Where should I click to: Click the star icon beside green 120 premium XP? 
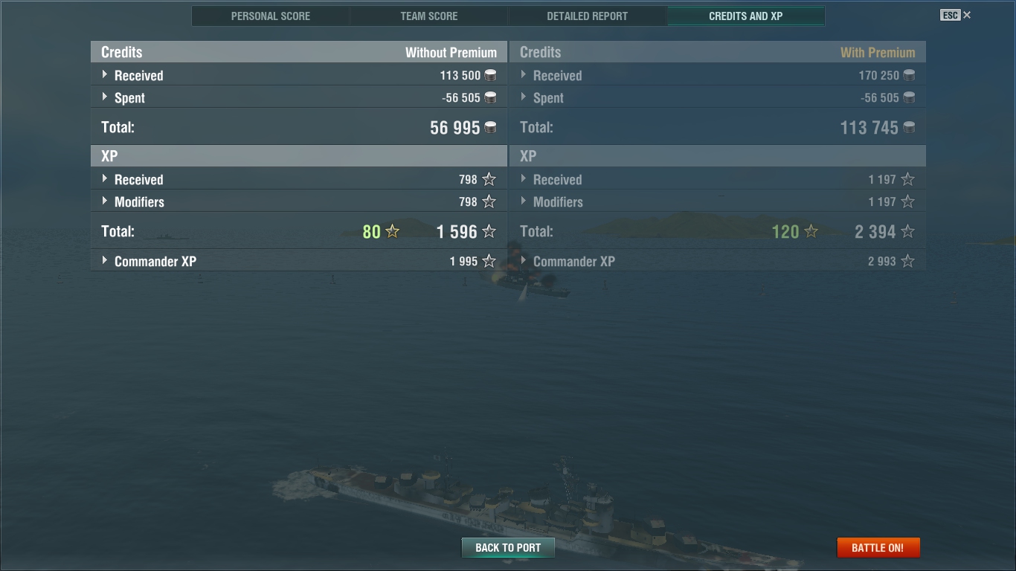[811, 231]
